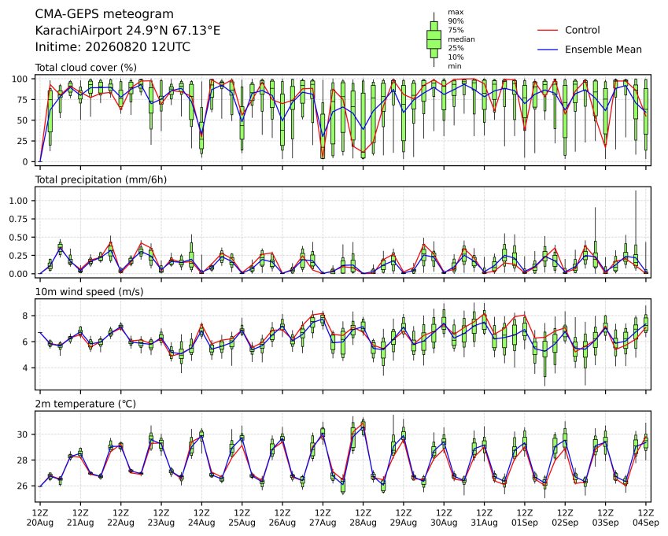Click the '12Z 27Aug' x-axis label
Screen dimensions: 668x536
pyautogui.click(x=323, y=518)
